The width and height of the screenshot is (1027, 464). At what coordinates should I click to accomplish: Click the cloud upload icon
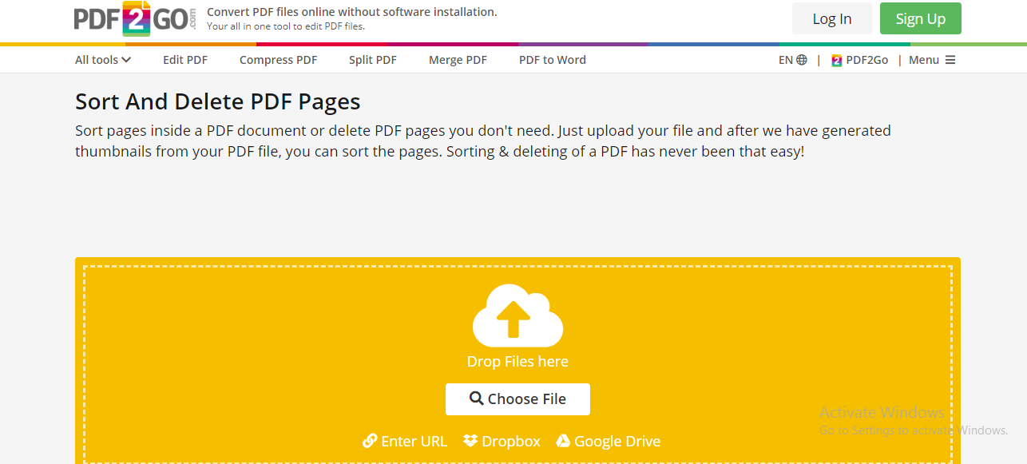tap(517, 315)
